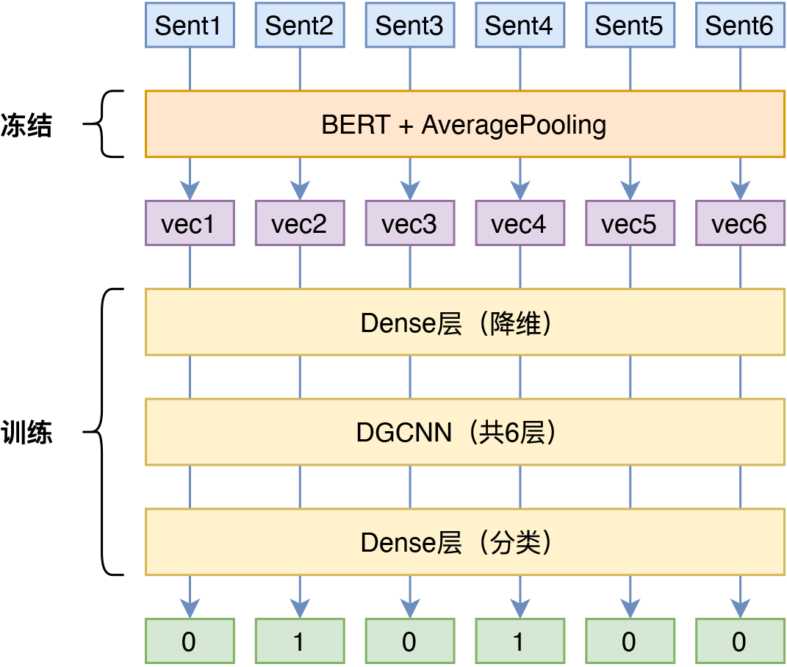Select the Sent1 input box
The image size is (787, 667).
click(190, 25)
